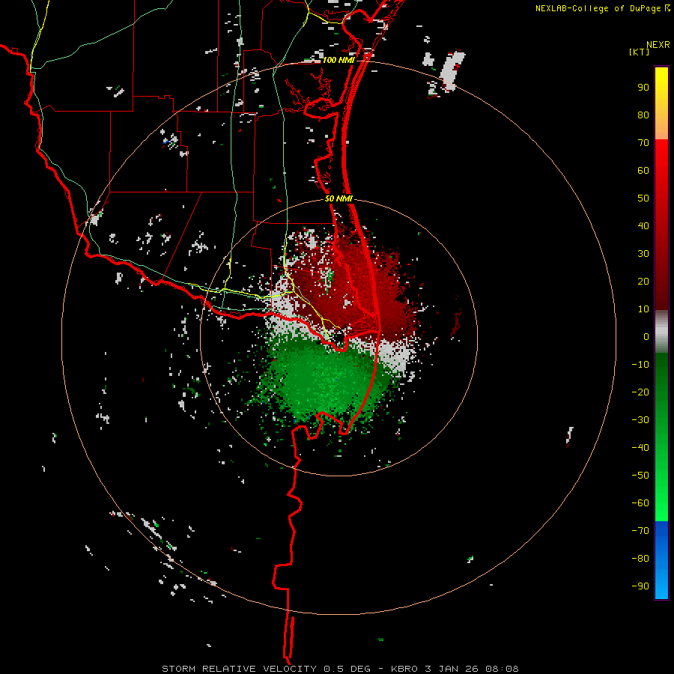
Task: Click the -40 value on velocity scale
Action: 640,448
